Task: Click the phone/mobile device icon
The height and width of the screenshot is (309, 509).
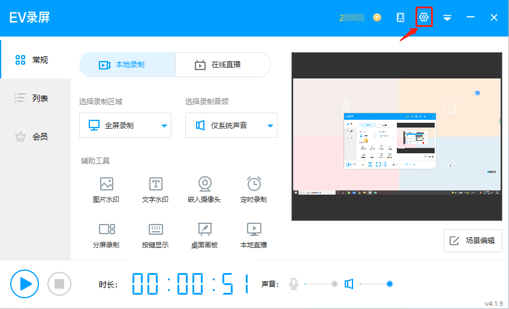Action: [x=400, y=17]
